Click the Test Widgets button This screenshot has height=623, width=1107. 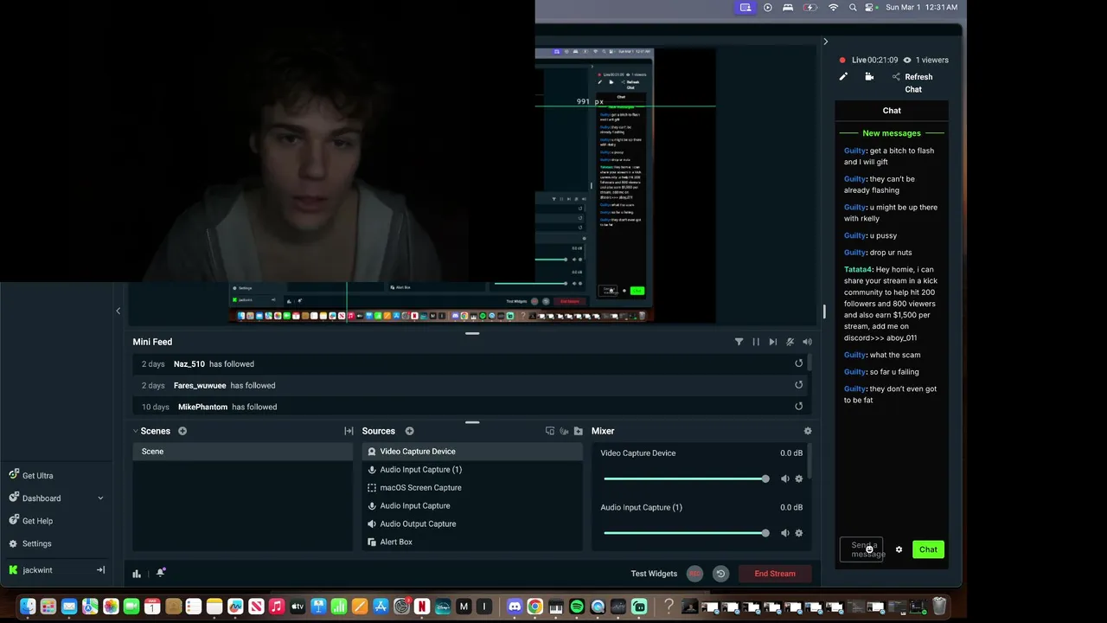coord(654,574)
